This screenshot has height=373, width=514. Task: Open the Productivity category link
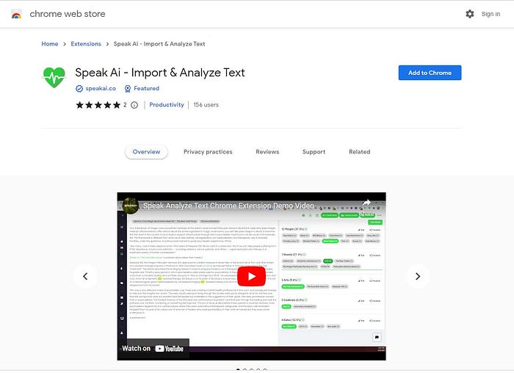click(167, 104)
